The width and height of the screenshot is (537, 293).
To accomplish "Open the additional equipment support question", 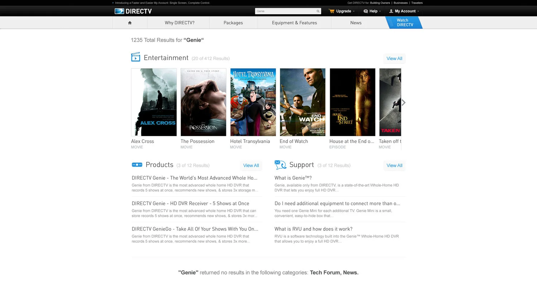I will (337, 204).
